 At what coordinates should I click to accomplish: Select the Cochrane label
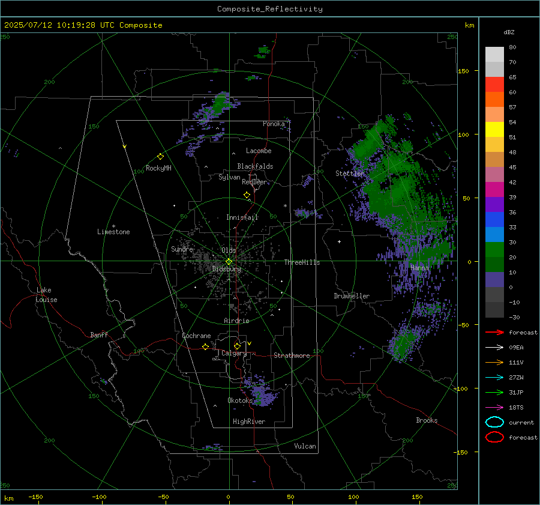pos(196,336)
